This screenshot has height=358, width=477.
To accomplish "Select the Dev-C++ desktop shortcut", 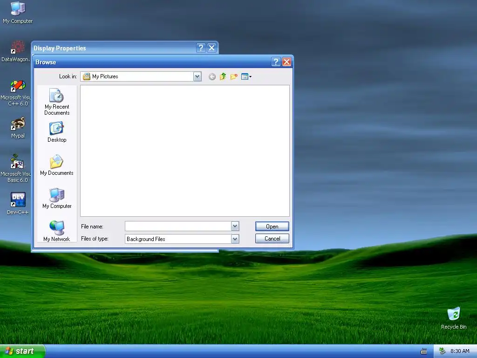I will tap(18, 204).
